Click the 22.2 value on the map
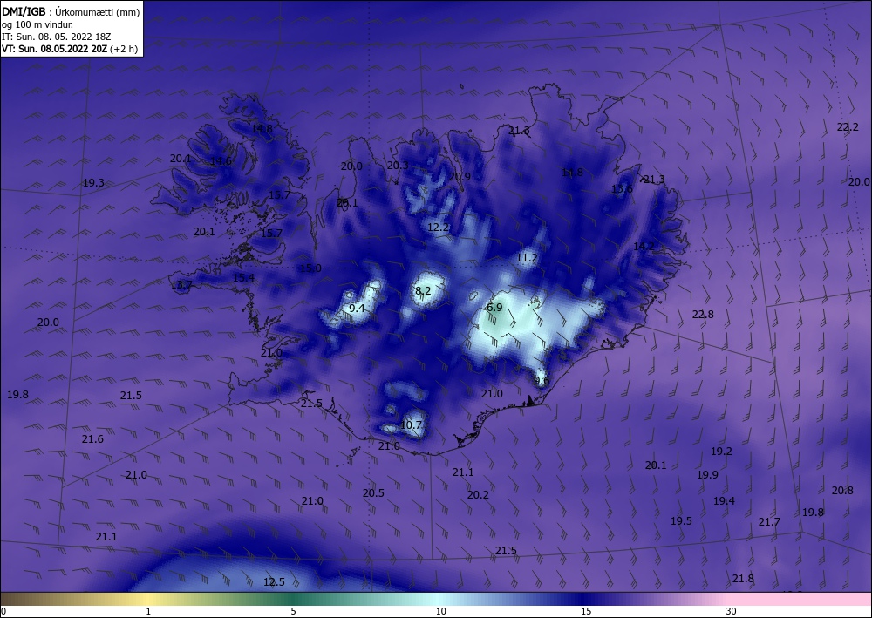Image resolution: width=872 pixels, height=618 pixels. click(848, 126)
